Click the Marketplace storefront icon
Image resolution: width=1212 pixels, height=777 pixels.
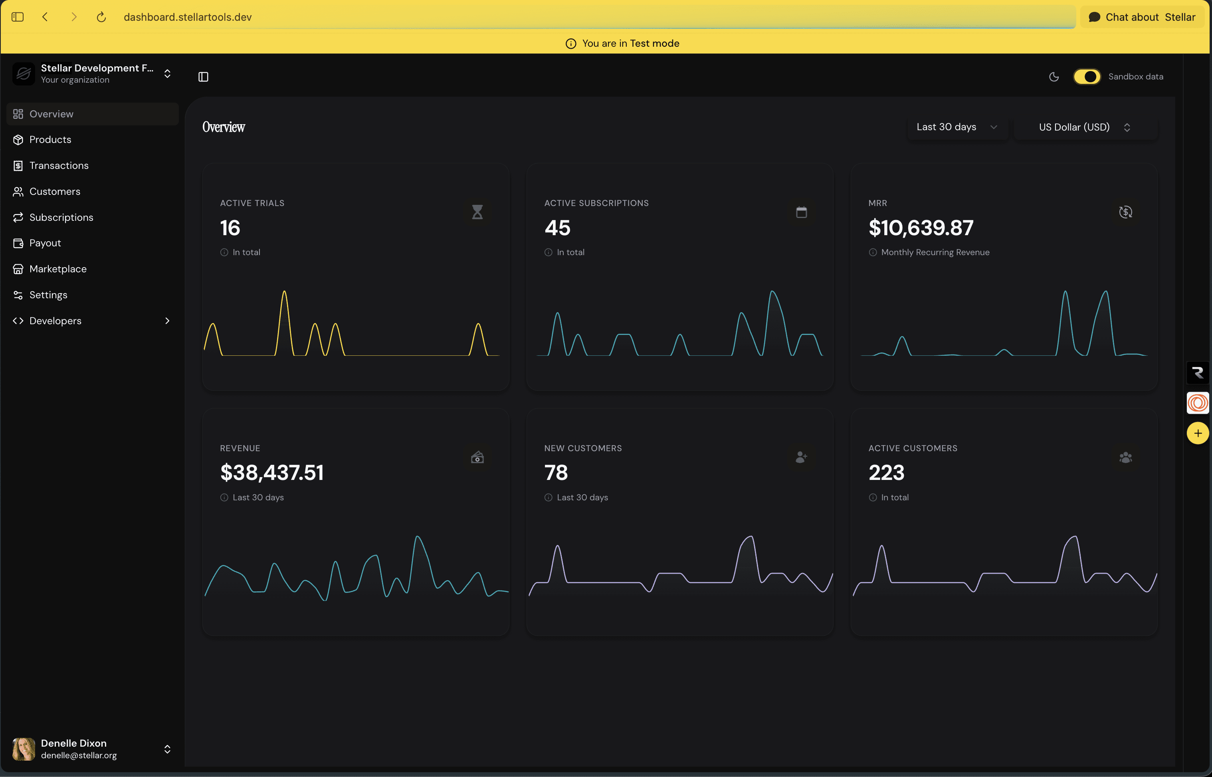click(18, 269)
